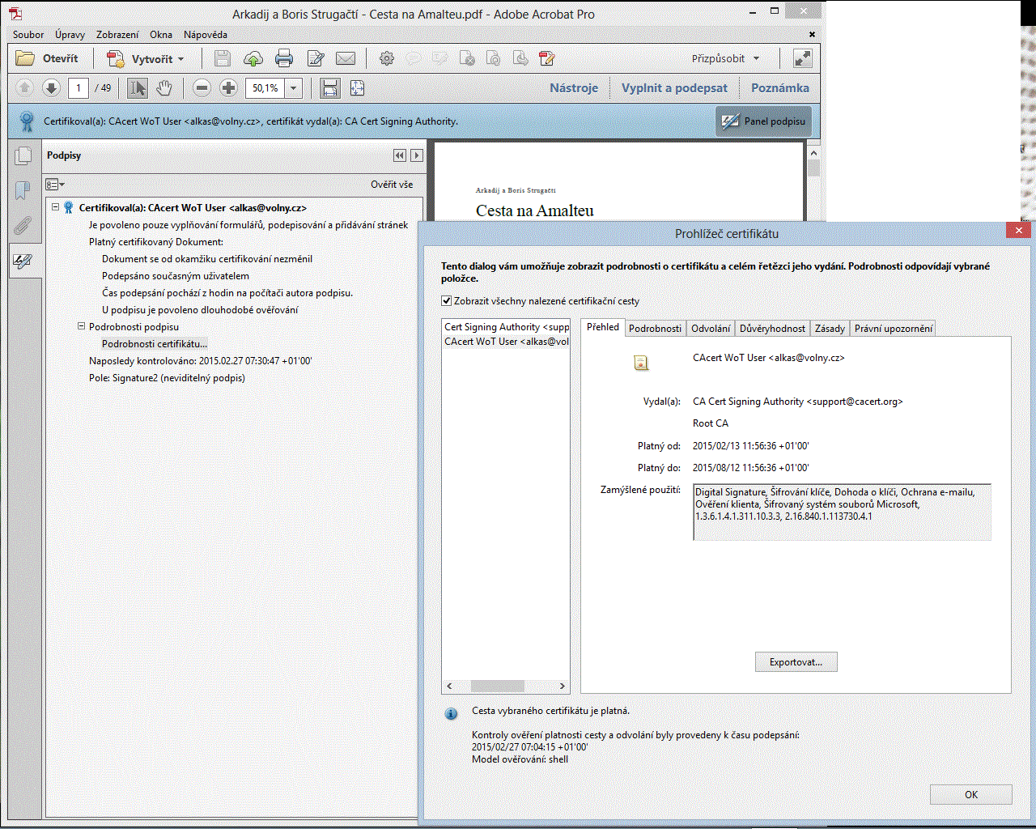Toggle 'Zobrazit všechny nalezené certifikační cesty' checkbox

446,301
